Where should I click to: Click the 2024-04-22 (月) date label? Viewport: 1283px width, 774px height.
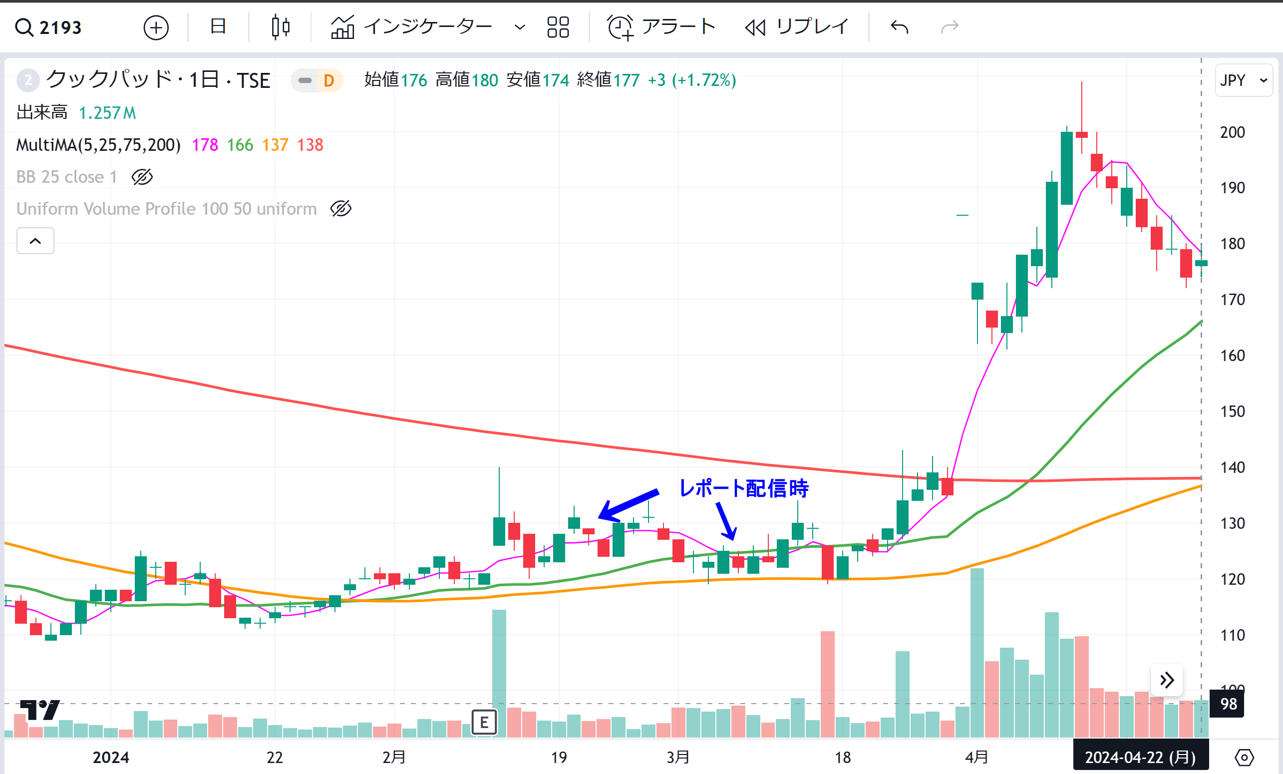(x=1140, y=757)
